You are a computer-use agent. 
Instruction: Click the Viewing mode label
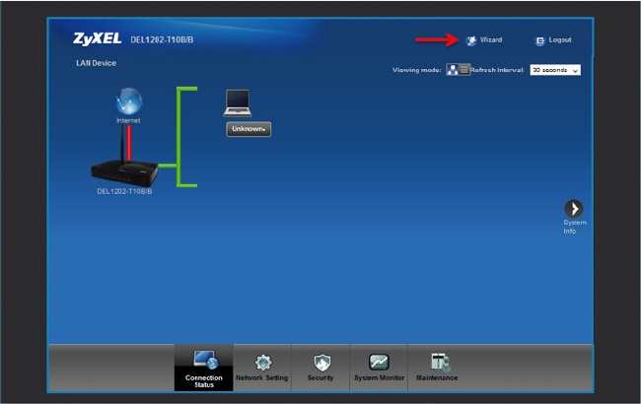click(417, 70)
